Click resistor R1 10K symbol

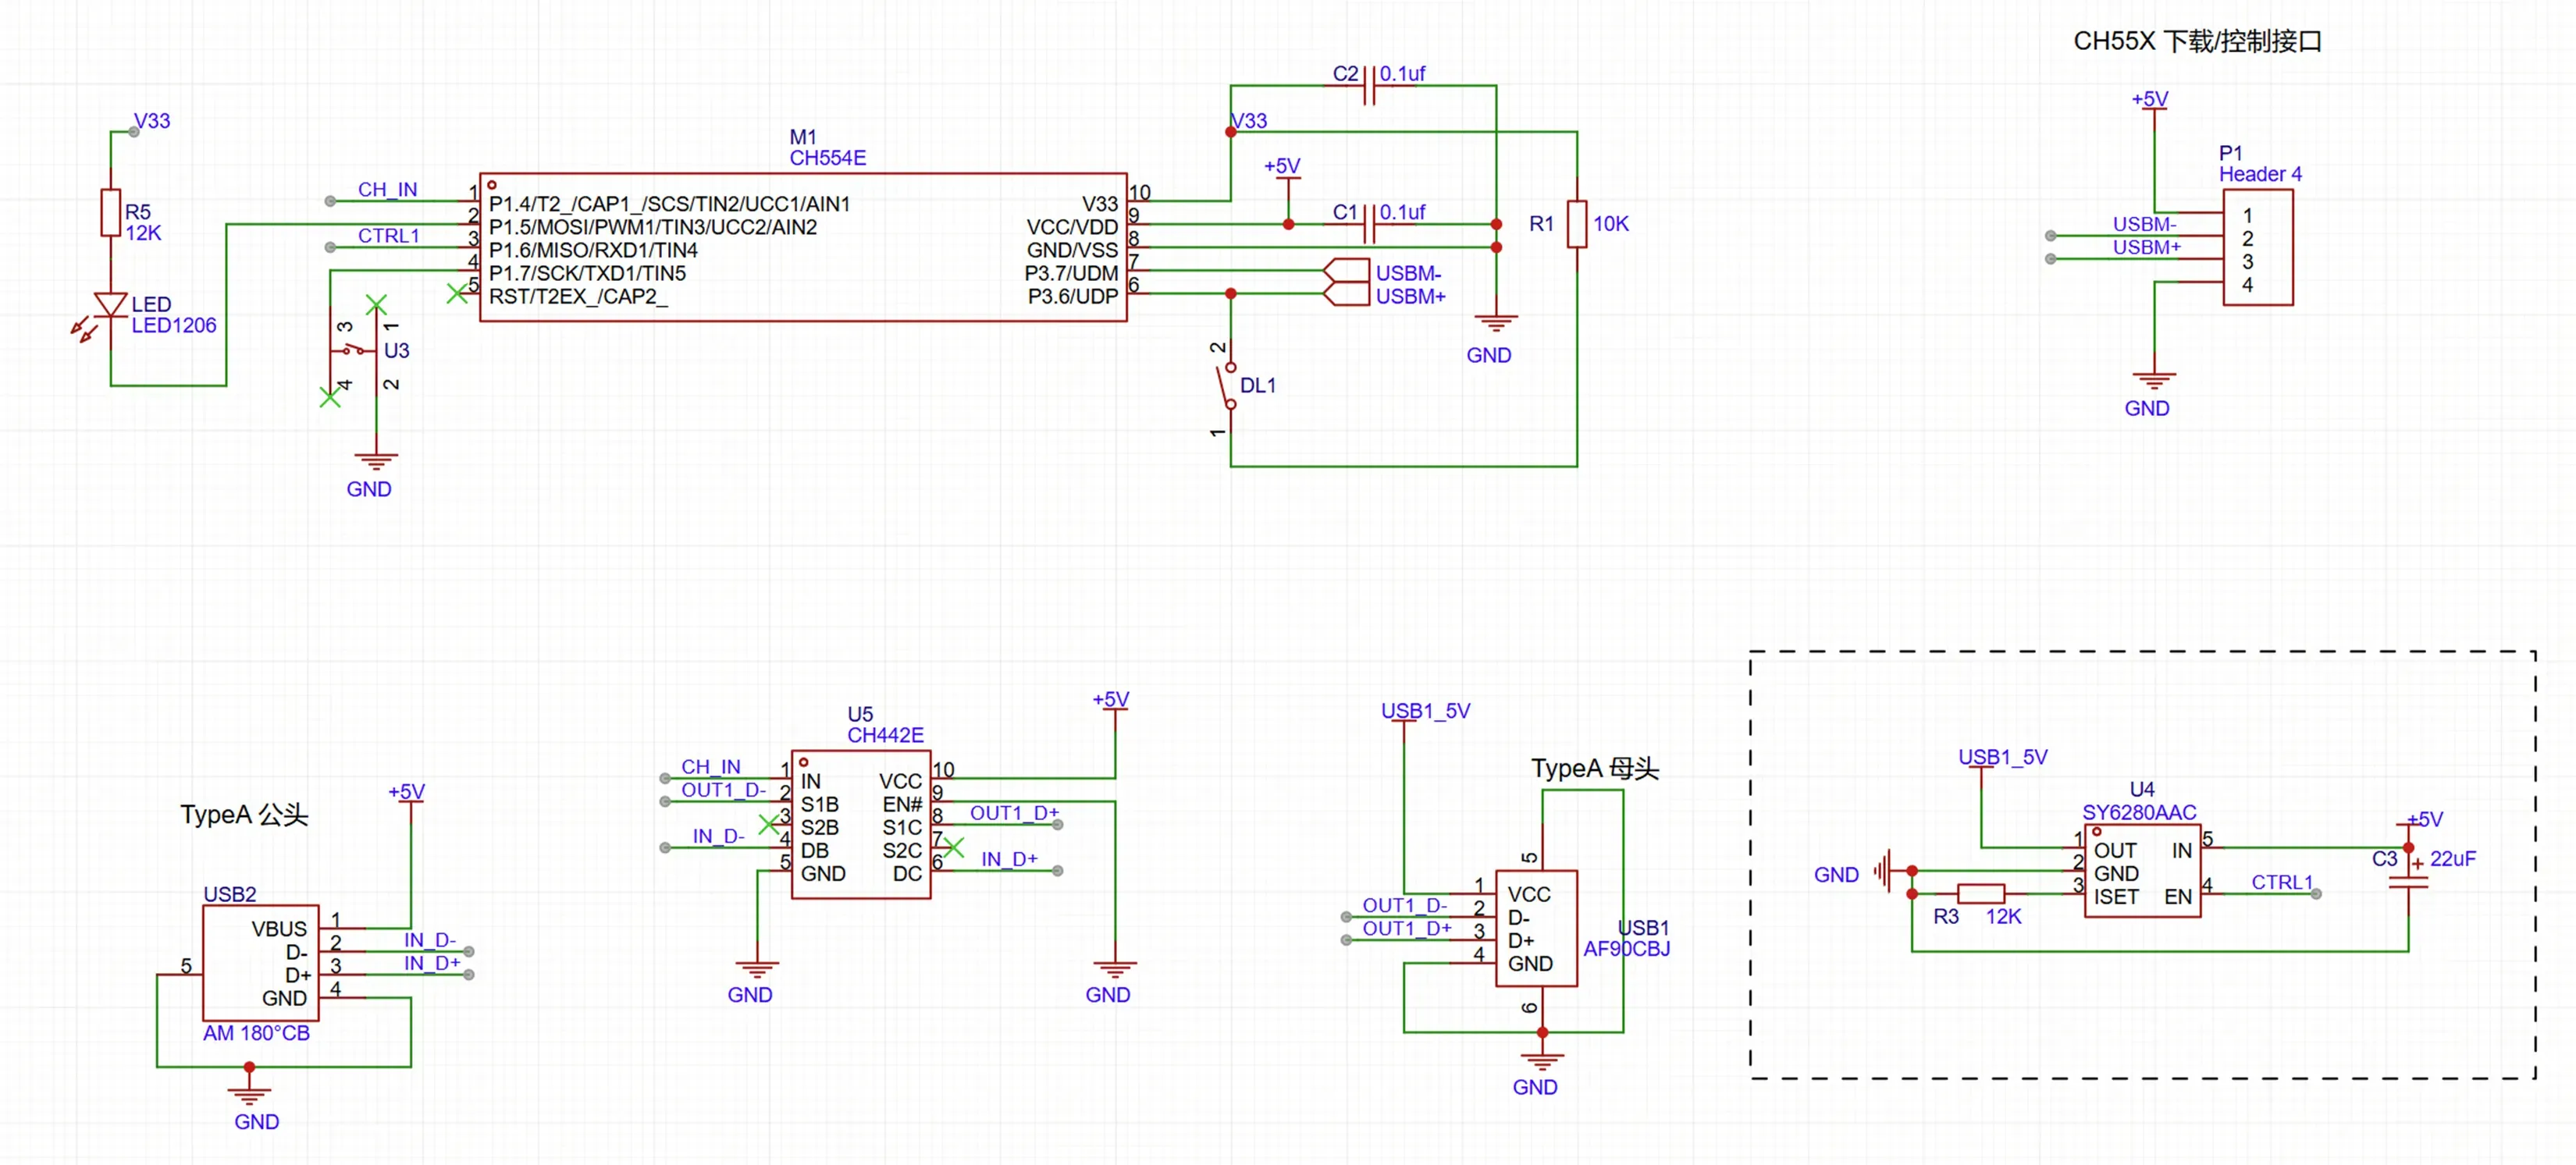coord(1577,224)
